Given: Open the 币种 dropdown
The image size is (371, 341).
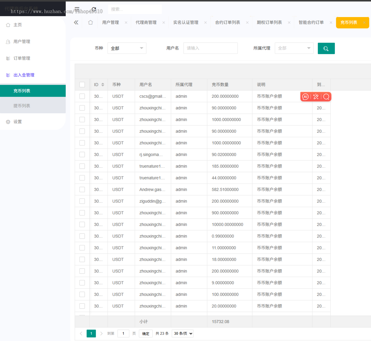Looking at the screenshot, I should [x=127, y=48].
